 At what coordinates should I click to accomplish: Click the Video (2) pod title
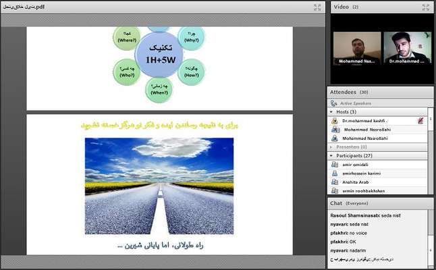(x=346, y=7)
